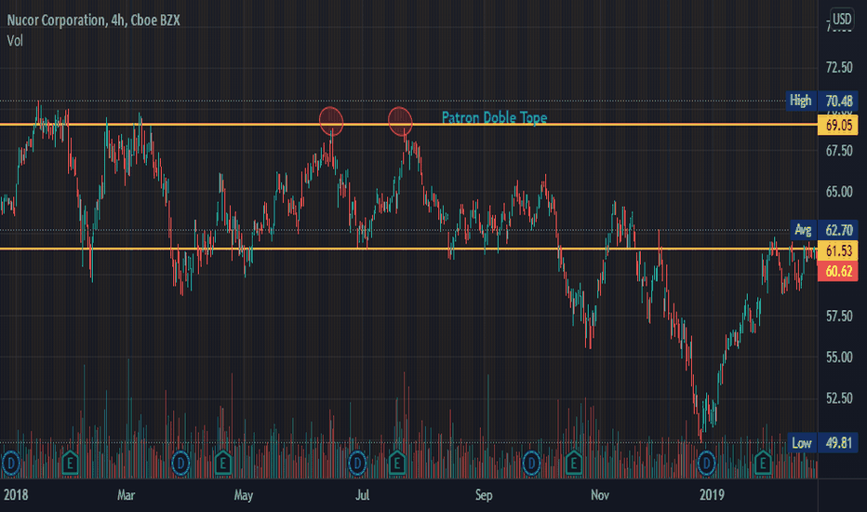Select the second red circle near Jul peak
This screenshot has width=867, height=512.
[x=400, y=121]
